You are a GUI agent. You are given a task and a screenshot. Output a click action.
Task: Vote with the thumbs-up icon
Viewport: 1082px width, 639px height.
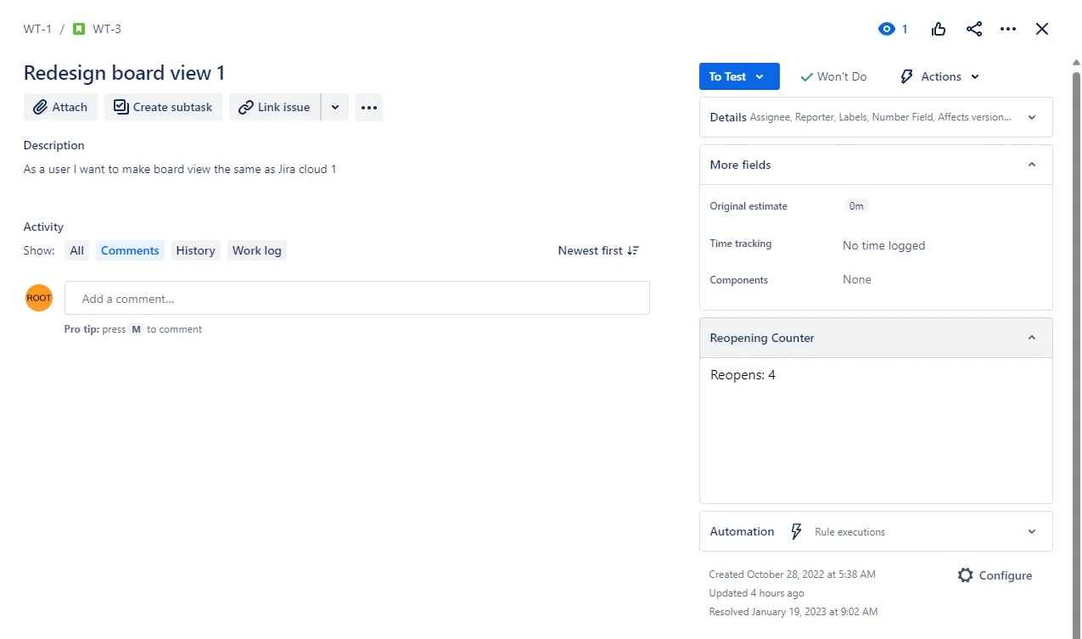tap(939, 29)
